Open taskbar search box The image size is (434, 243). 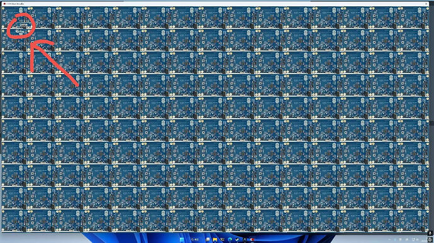[x=195, y=239]
